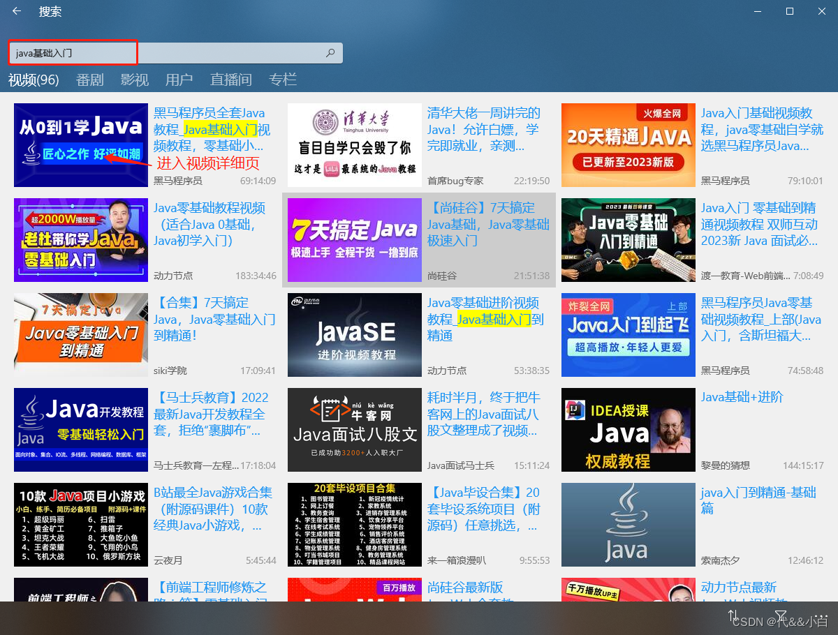Screen dimensions: 838x635
Task: Click the duration 69:14:09
Action: (x=258, y=181)
